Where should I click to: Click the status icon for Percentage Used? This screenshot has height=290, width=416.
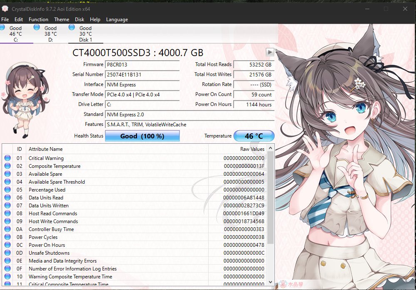click(x=7, y=189)
